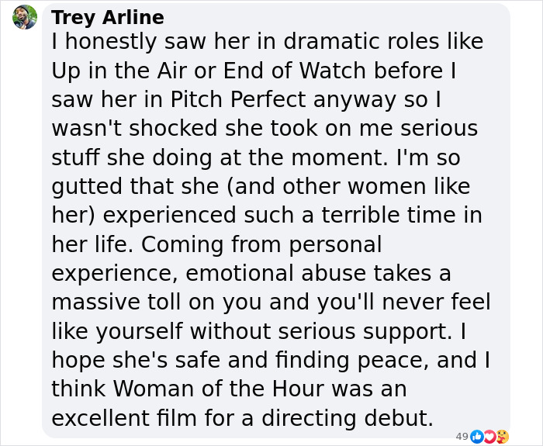
Task: Click the phrase "terrible time" in comment
Action: (364, 216)
